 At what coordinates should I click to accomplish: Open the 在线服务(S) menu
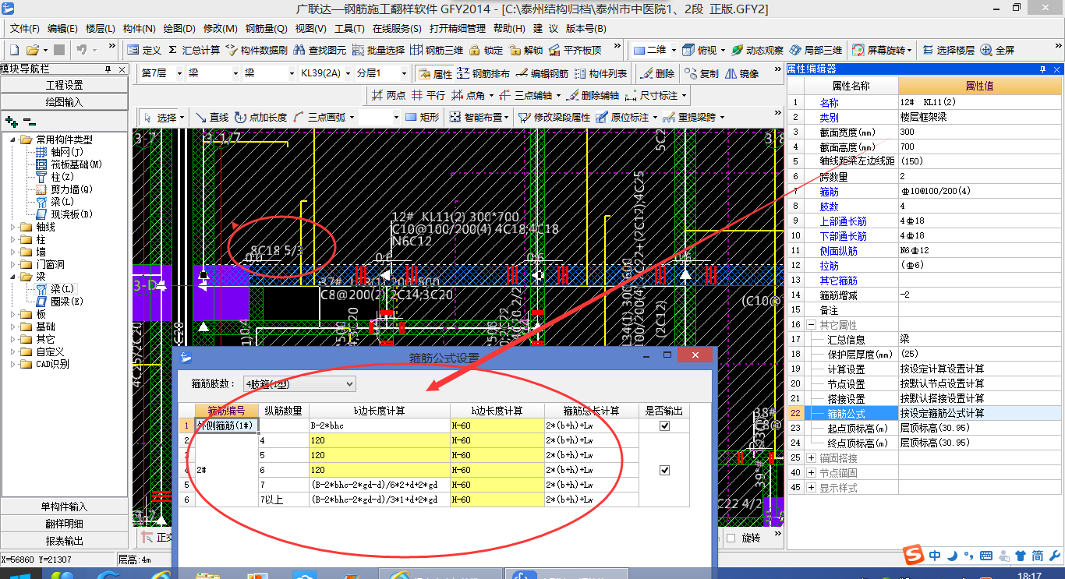pyautogui.click(x=398, y=29)
